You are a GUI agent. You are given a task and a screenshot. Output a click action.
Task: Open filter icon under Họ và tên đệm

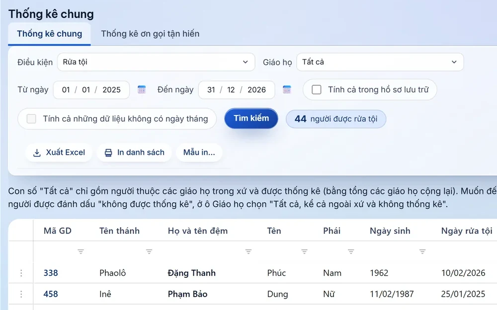click(248, 252)
